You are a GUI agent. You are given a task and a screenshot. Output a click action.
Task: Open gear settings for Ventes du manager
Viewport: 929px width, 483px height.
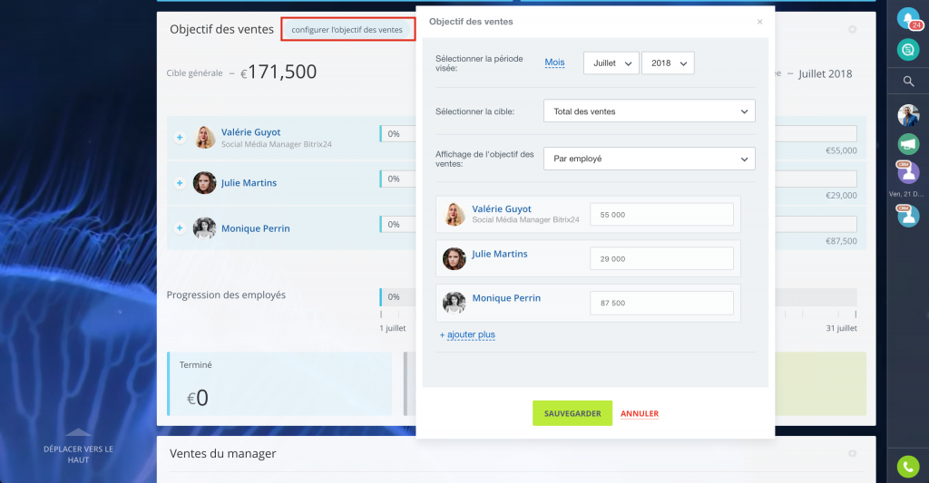852,453
